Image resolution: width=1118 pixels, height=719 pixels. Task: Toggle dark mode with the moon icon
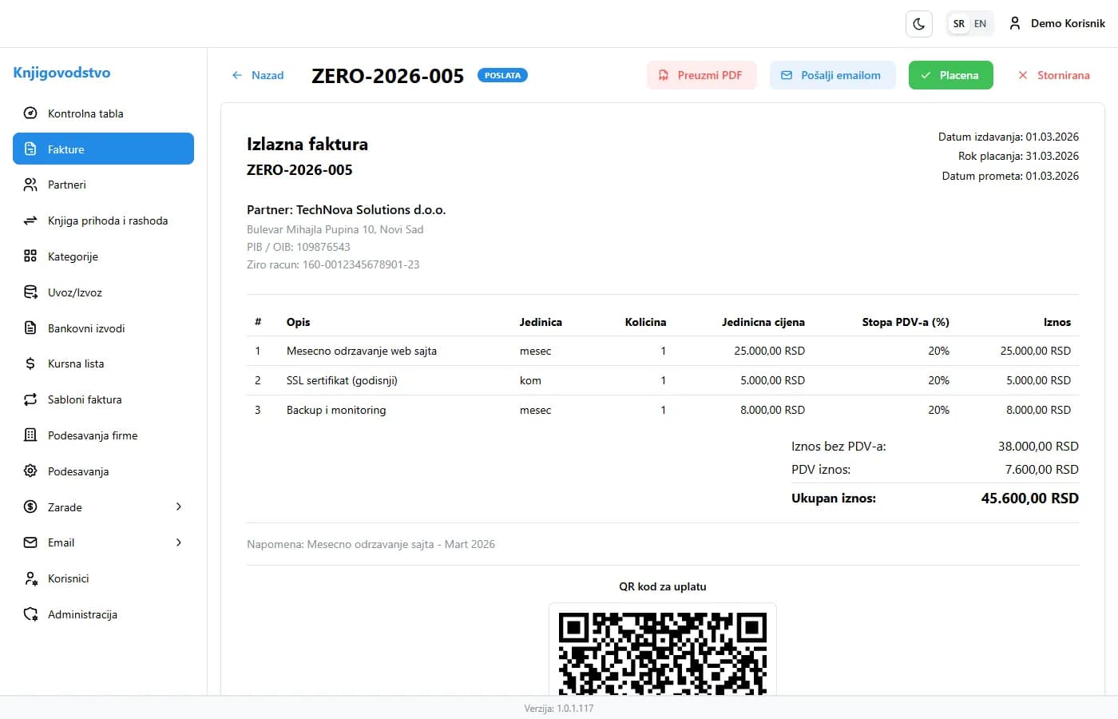(919, 24)
